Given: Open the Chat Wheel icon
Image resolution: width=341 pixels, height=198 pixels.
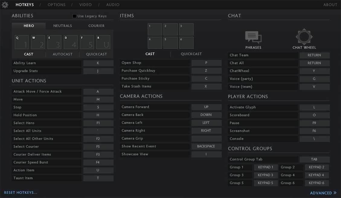Looking at the screenshot, I should click(304, 36).
